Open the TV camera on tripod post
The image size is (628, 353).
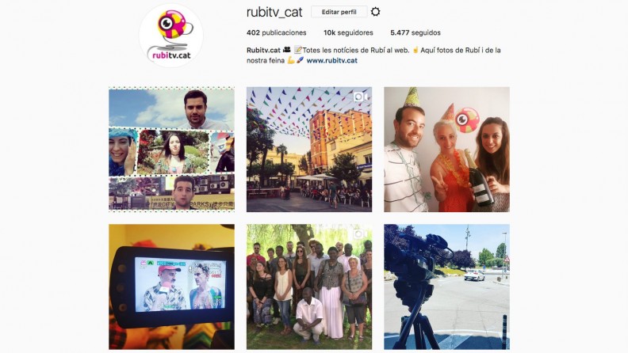pyautogui.click(x=446, y=287)
